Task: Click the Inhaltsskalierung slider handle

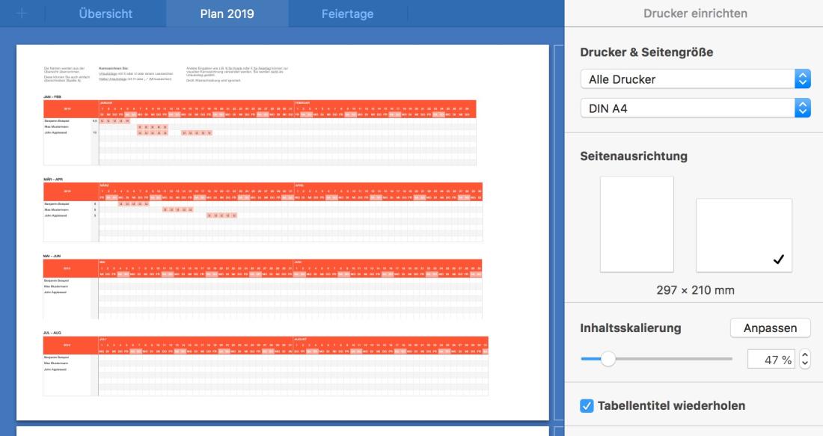Action: pos(611,360)
